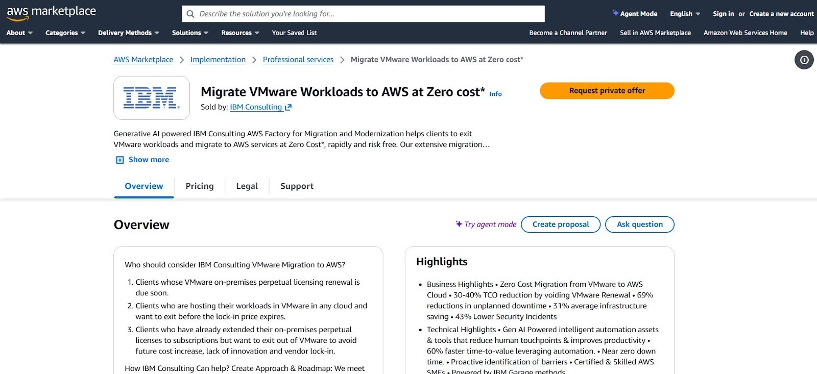Click the Implementation breadcrumb link

point(218,60)
